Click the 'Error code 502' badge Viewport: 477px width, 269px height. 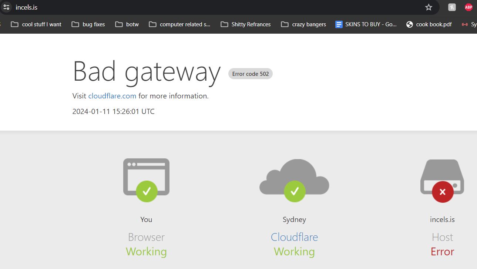(x=251, y=74)
